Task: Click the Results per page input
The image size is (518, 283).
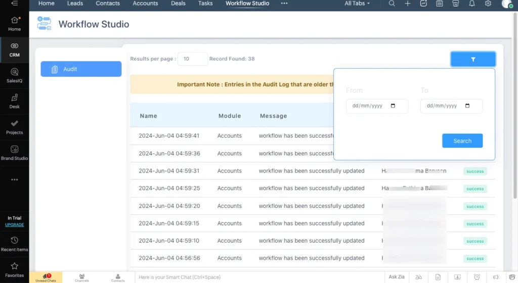Action: [x=192, y=59]
